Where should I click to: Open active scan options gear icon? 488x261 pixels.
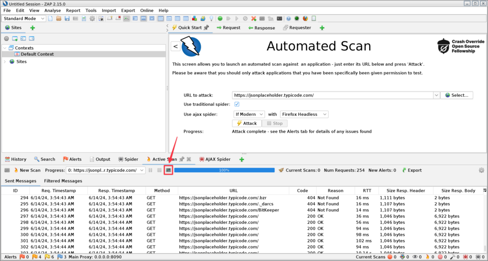(481, 170)
